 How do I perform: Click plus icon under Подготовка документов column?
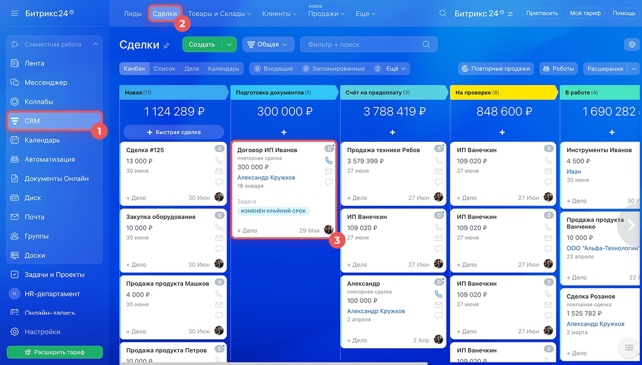click(x=284, y=132)
